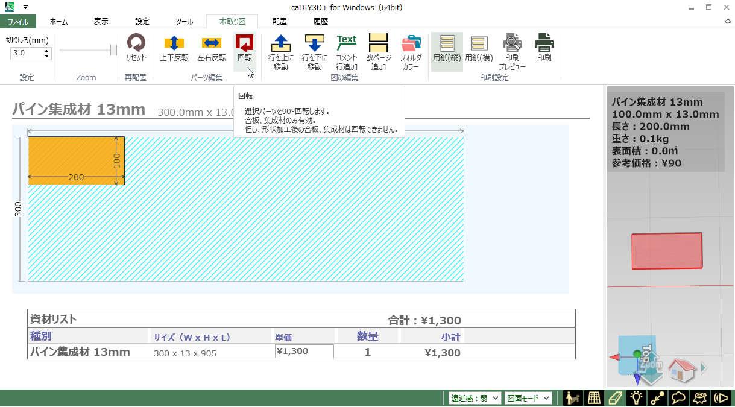
Task: Toggle the tree stump icon in the status bar
Action: [699, 398]
